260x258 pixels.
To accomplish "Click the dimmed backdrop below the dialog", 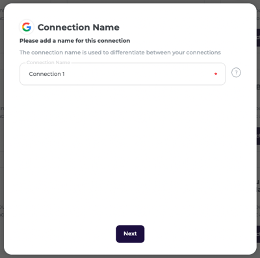I will click(x=130, y=257).
